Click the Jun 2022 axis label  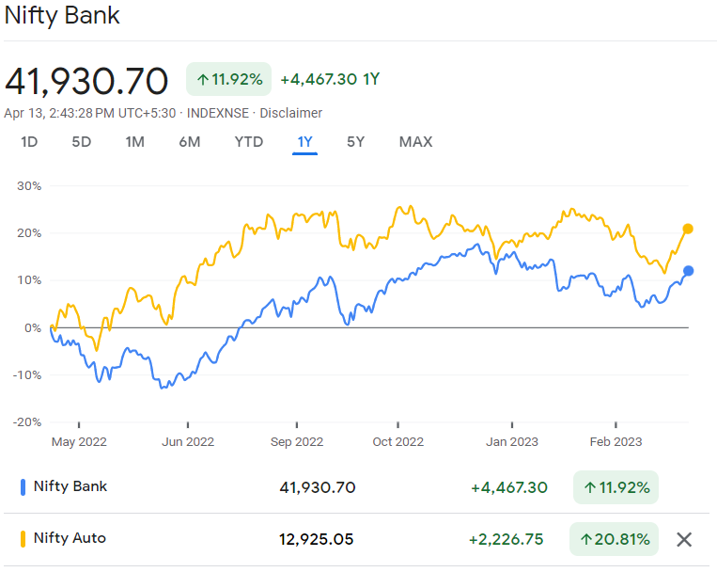[188, 442]
